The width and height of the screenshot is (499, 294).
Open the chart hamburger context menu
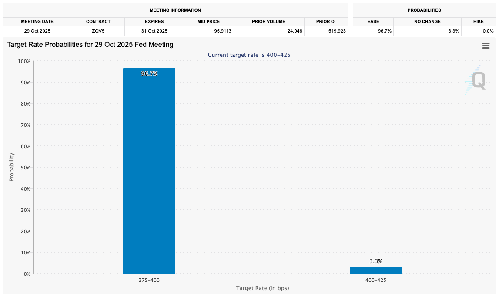[486, 46]
